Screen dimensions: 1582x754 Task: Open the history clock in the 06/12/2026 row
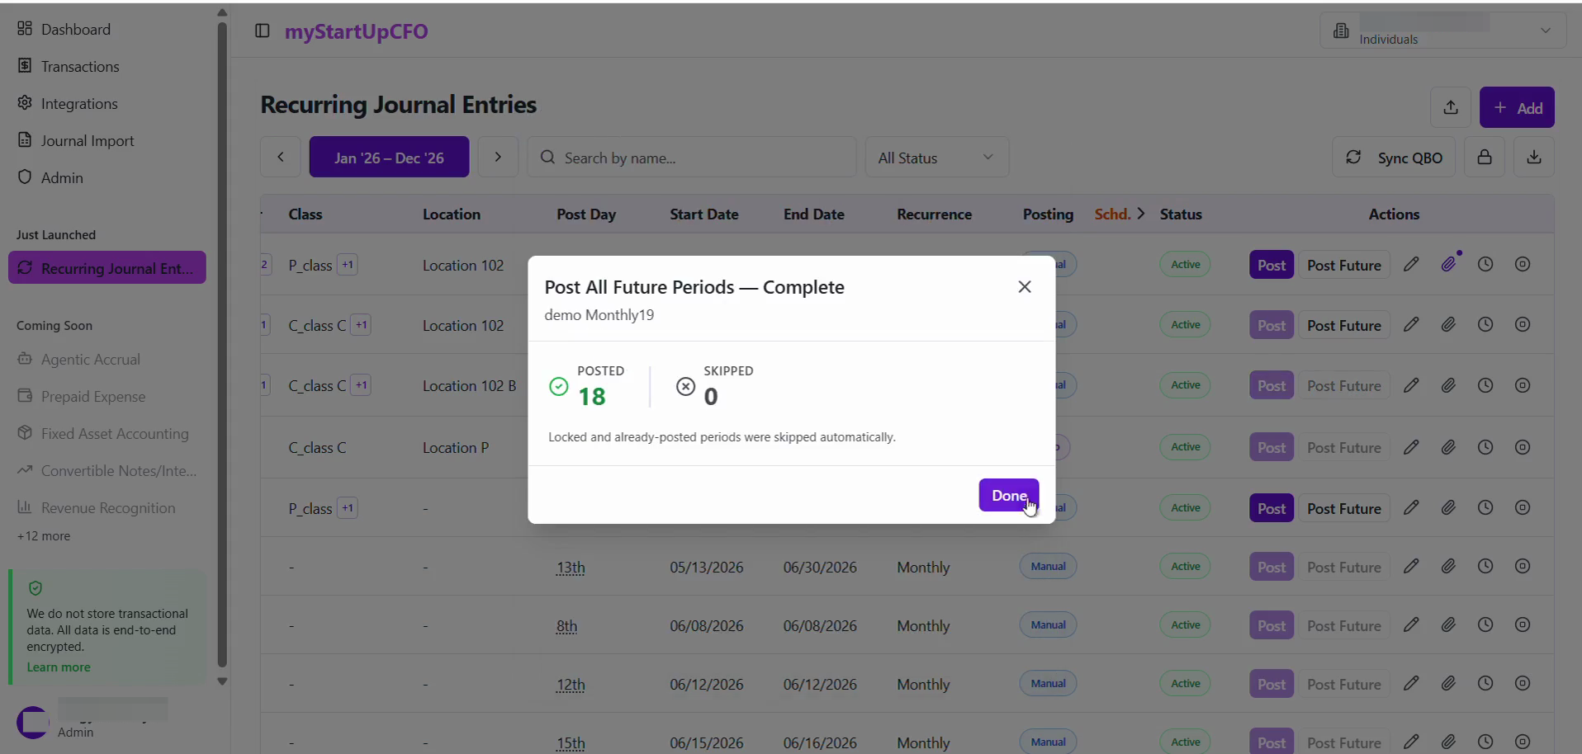(x=1485, y=683)
